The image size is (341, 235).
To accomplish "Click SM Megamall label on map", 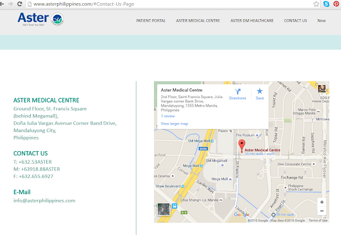I will (217, 160).
